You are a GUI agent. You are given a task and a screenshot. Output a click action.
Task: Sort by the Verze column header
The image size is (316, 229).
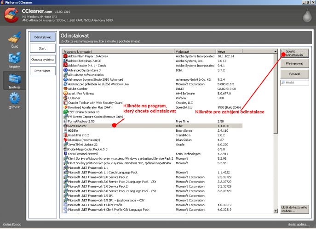tap(229, 51)
